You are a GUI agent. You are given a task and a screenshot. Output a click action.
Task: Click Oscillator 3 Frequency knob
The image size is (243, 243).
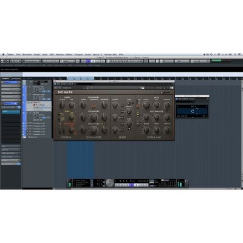click(x=94, y=130)
